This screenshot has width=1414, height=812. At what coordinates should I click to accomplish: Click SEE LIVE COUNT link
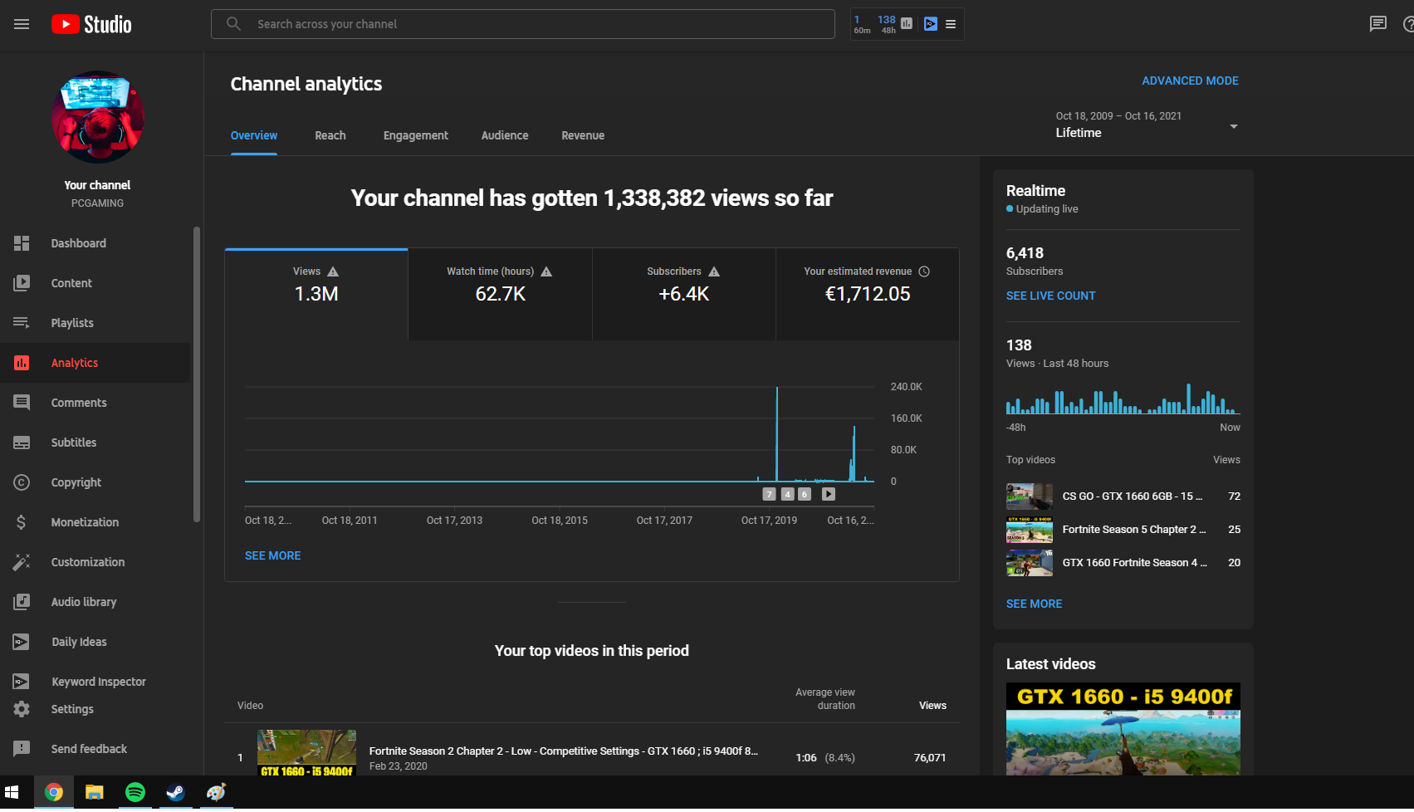(1050, 296)
